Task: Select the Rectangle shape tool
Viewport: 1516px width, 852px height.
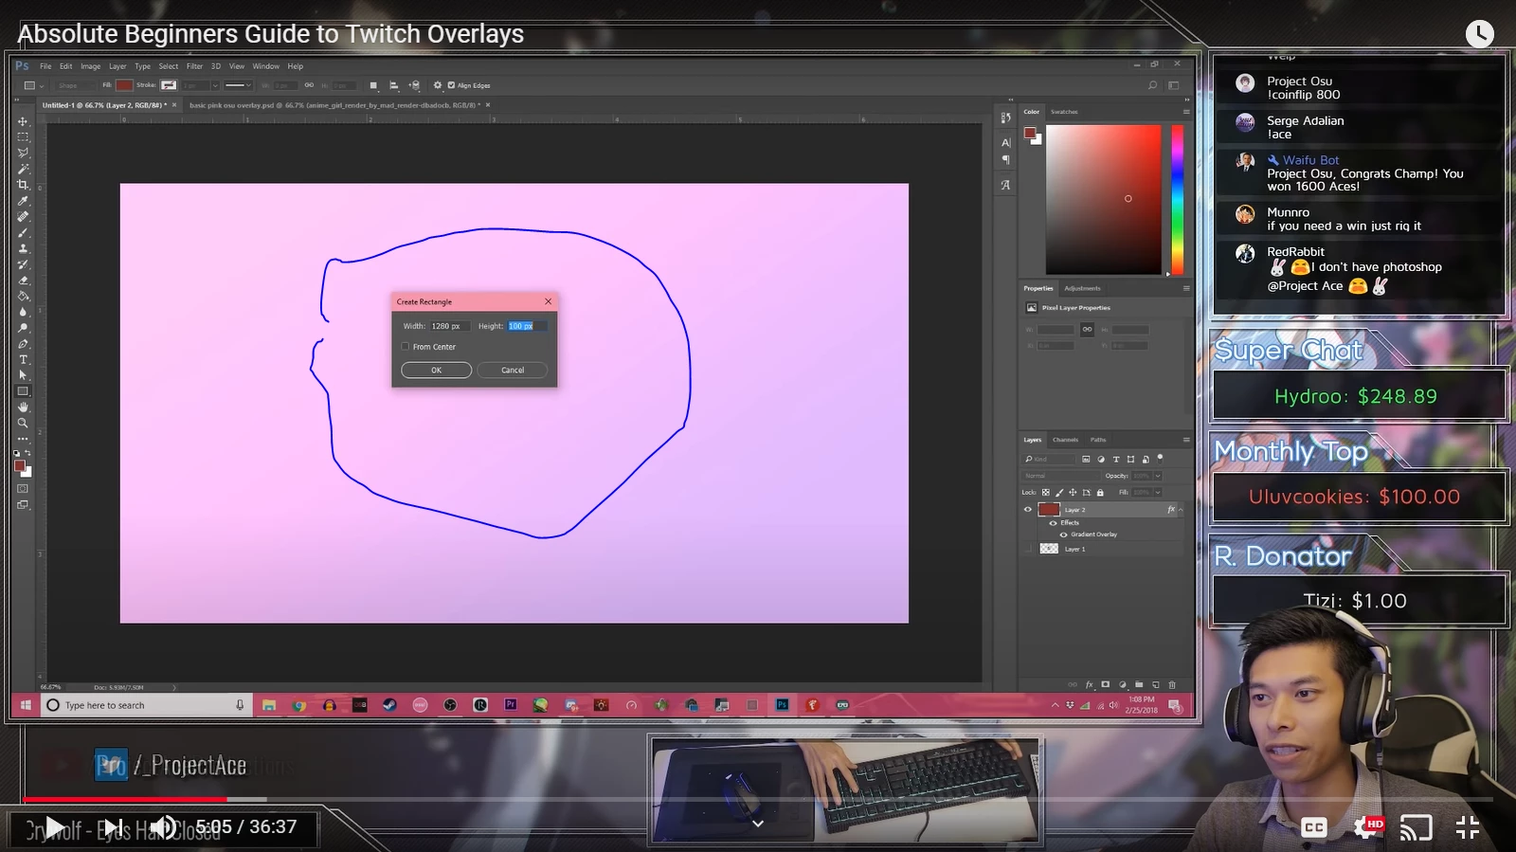Action: click(x=23, y=391)
